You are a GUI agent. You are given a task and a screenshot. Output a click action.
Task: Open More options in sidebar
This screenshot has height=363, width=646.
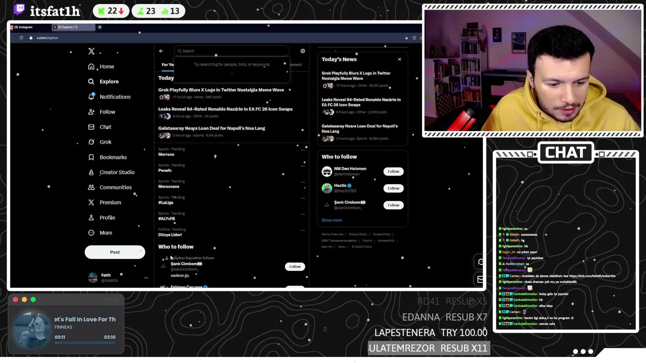pos(99,233)
